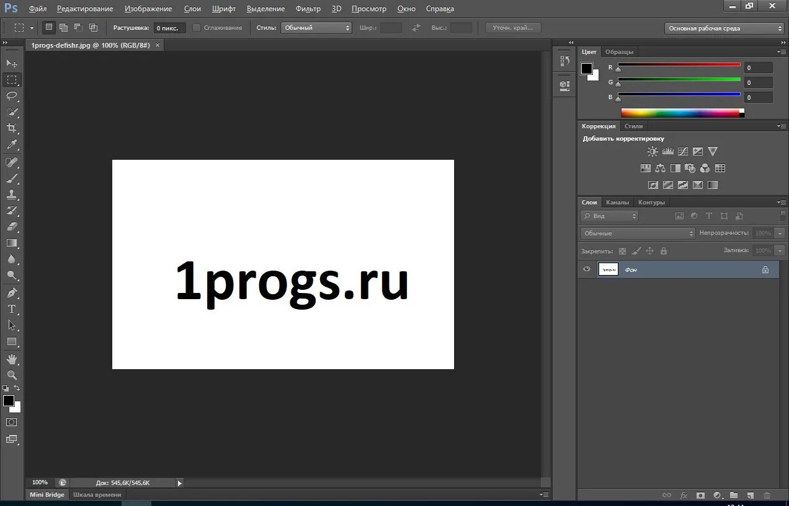Open layer filter type dropdown Вид
The height and width of the screenshot is (506, 789).
coord(609,216)
